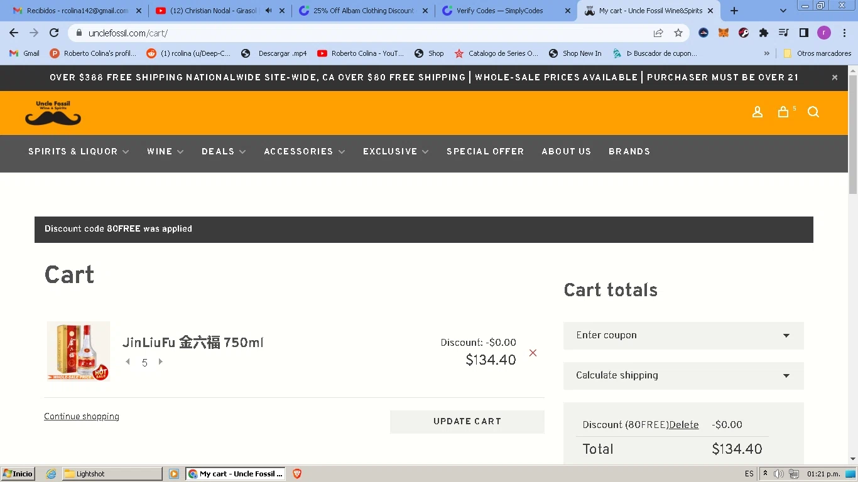Screen dimensions: 858x482
Task: Open the media controls icon in toolbar
Action: pyautogui.click(x=784, y=33)
